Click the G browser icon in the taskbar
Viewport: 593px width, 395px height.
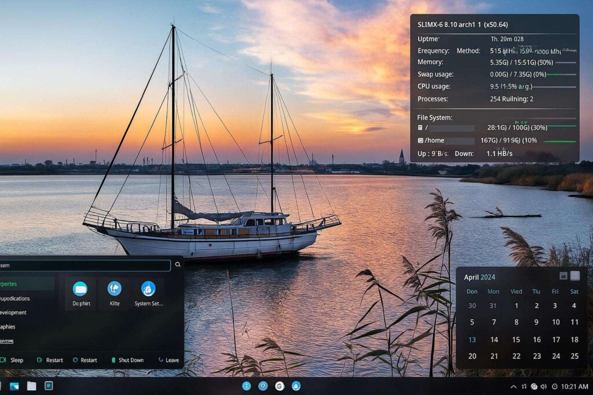tap(280, 386)
